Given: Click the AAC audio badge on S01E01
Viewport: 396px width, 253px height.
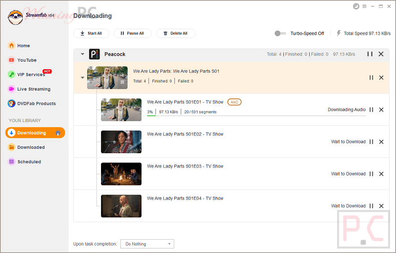Looking at the screenshot, I should click(x=234, y=102).
